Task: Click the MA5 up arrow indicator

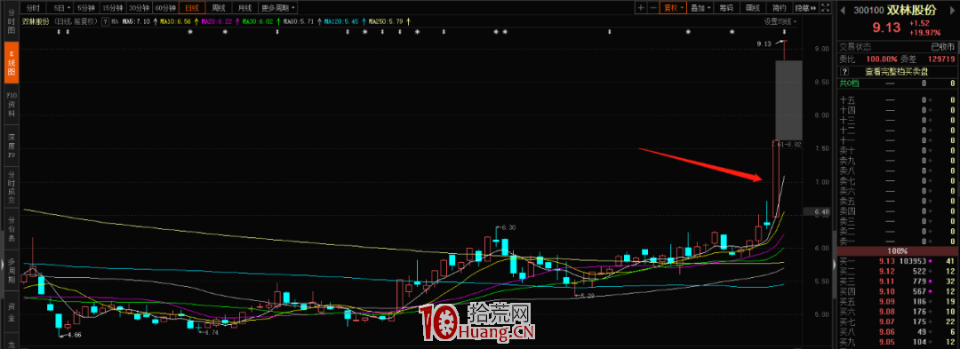Action: [x=155, y=21]
